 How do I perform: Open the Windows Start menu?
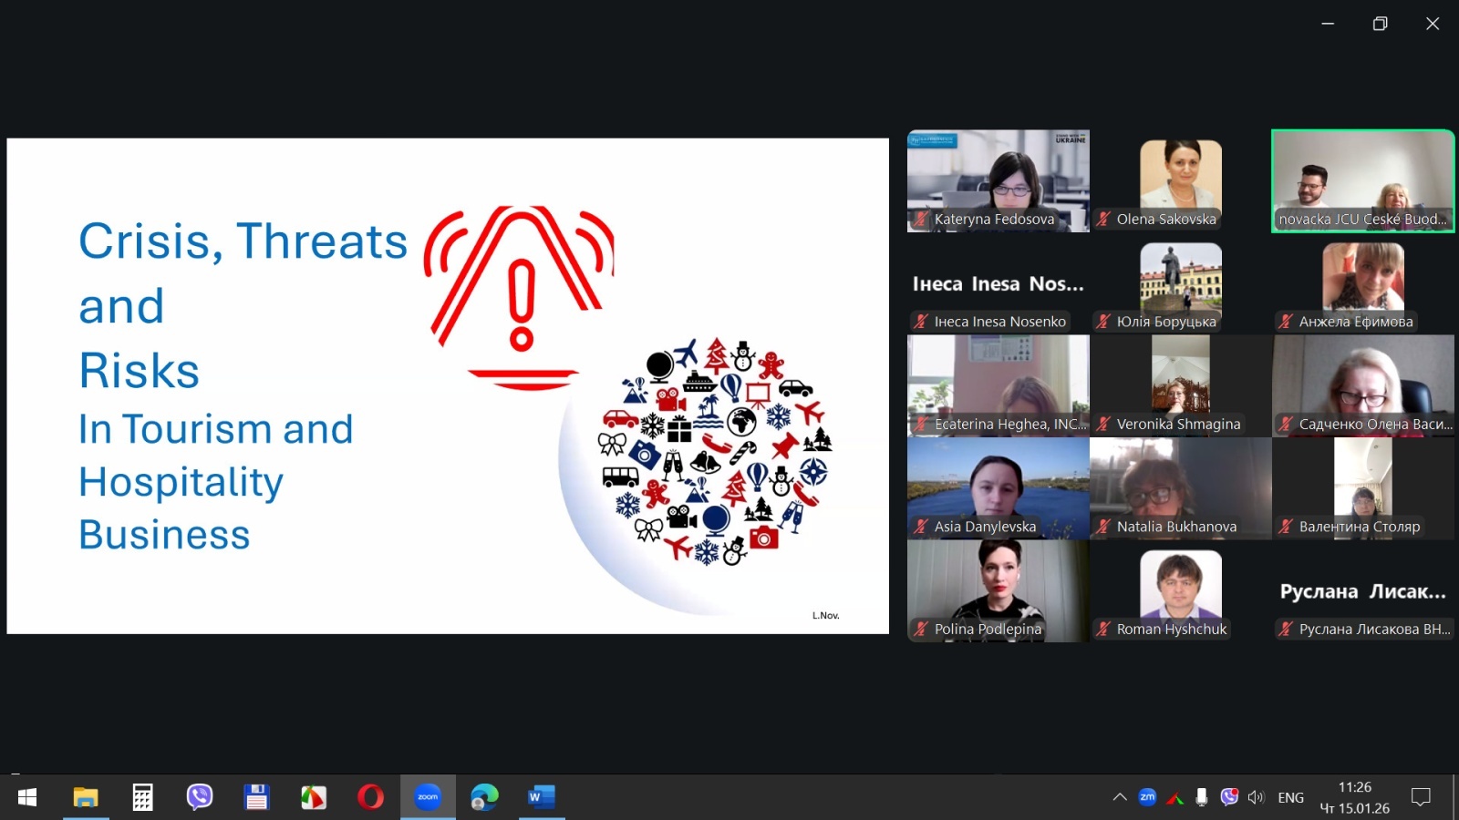(27, 797)
